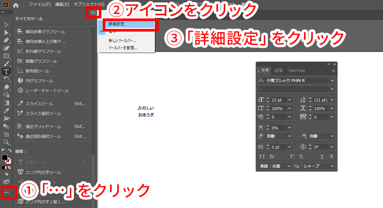Select the Zoom magnifier tool
This screenshot has height=208, width=383.
pos(6,142)
